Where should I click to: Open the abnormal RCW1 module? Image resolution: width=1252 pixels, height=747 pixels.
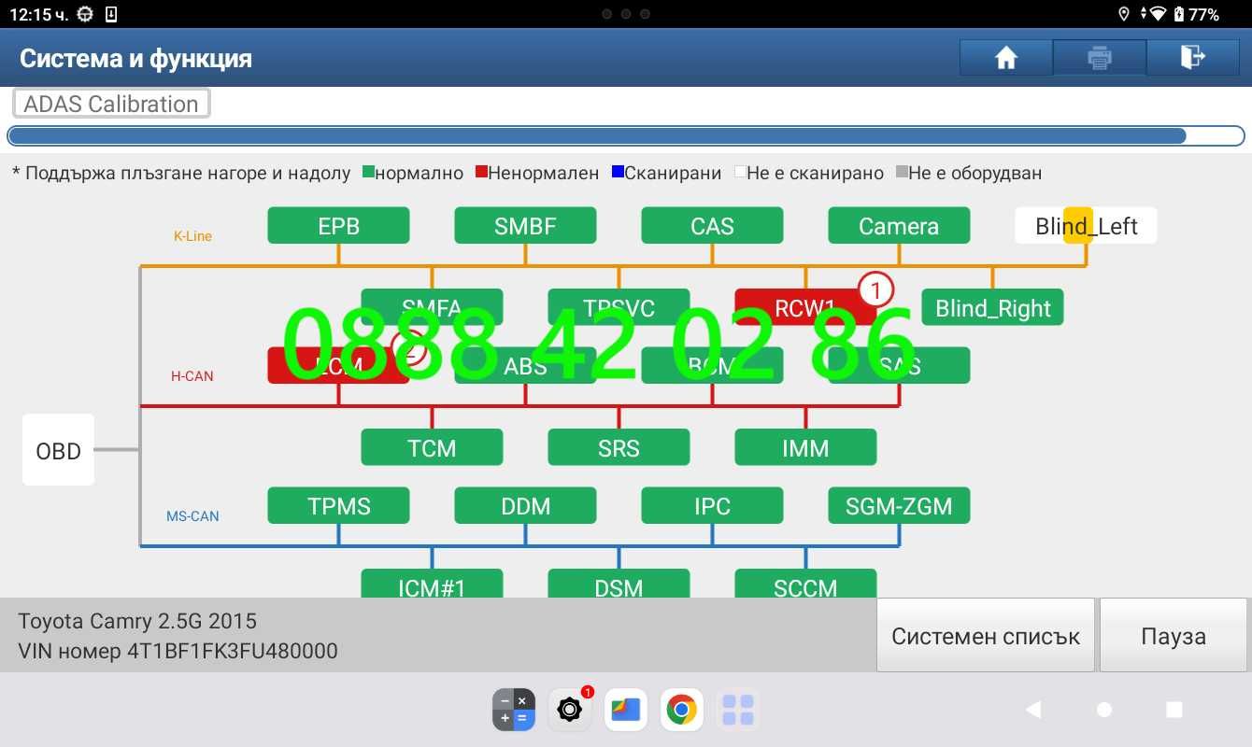[805, 308]
